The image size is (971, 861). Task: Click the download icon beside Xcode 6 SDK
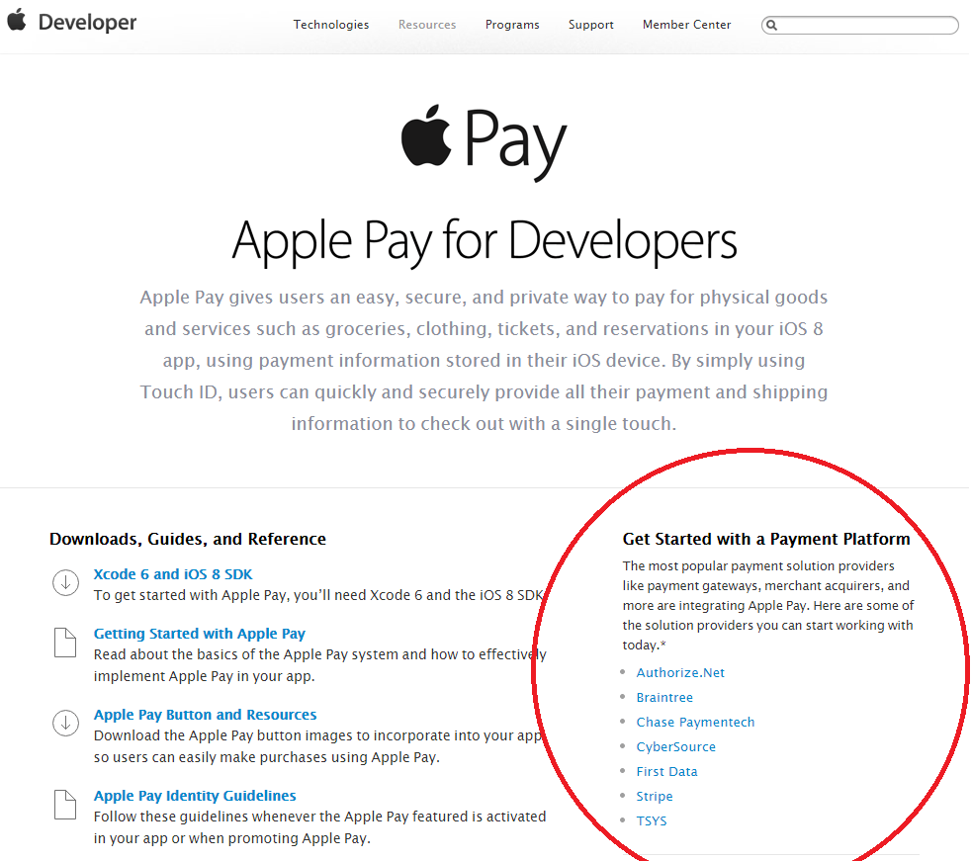coord(65,582)
